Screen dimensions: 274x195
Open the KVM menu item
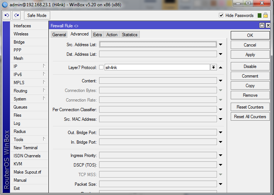coord(29,164)
